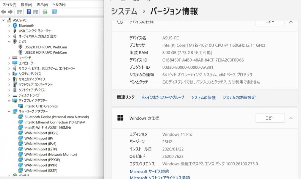Open the 操作(A) menu
The height and width of the screenshot is (179, 301).
click(26, 5)
